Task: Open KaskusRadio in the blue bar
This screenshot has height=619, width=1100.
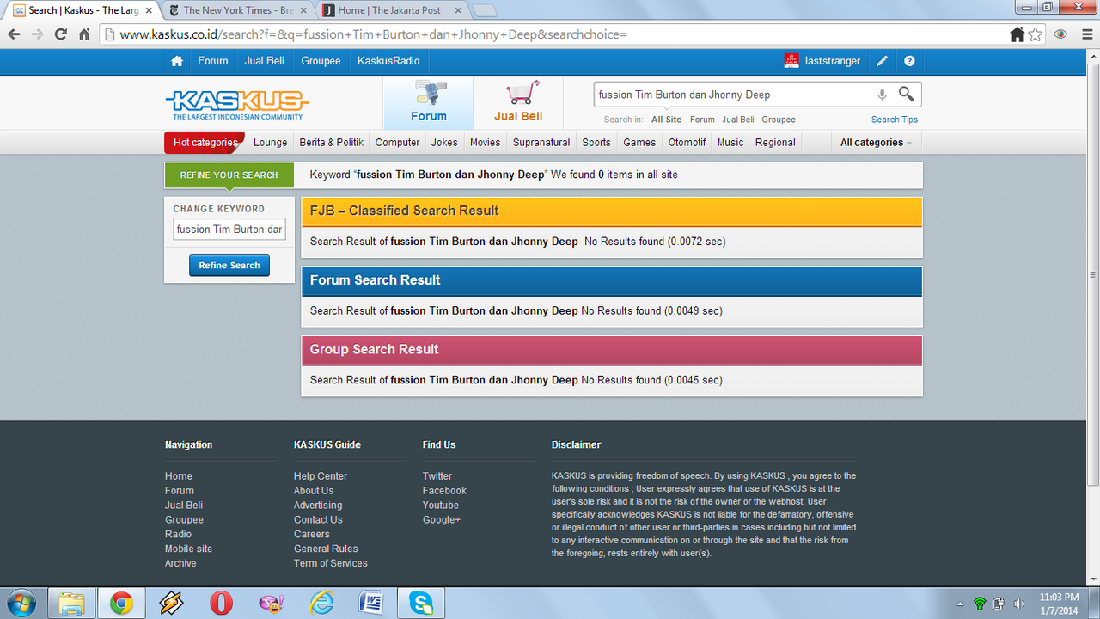Action: point(388,61)
